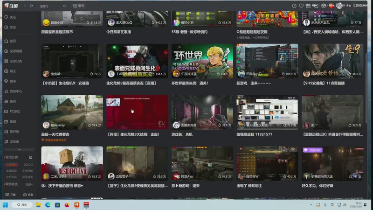Select the DOTA2 category

[x=28, y=165]
